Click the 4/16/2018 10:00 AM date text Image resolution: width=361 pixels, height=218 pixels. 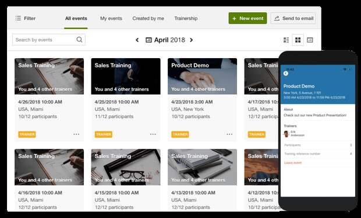[40, 192]
